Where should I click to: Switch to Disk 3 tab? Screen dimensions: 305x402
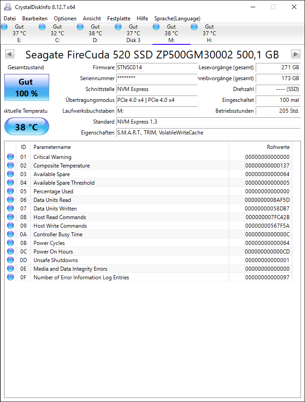[x=133, y=33]
